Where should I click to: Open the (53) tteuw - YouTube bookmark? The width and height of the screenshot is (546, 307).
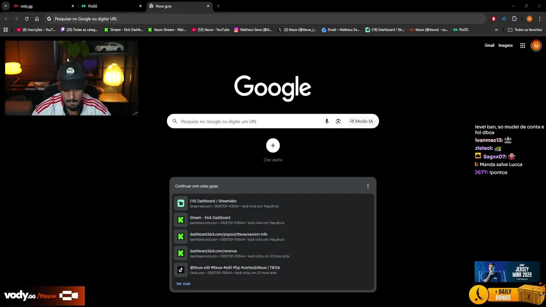(211, 30)
